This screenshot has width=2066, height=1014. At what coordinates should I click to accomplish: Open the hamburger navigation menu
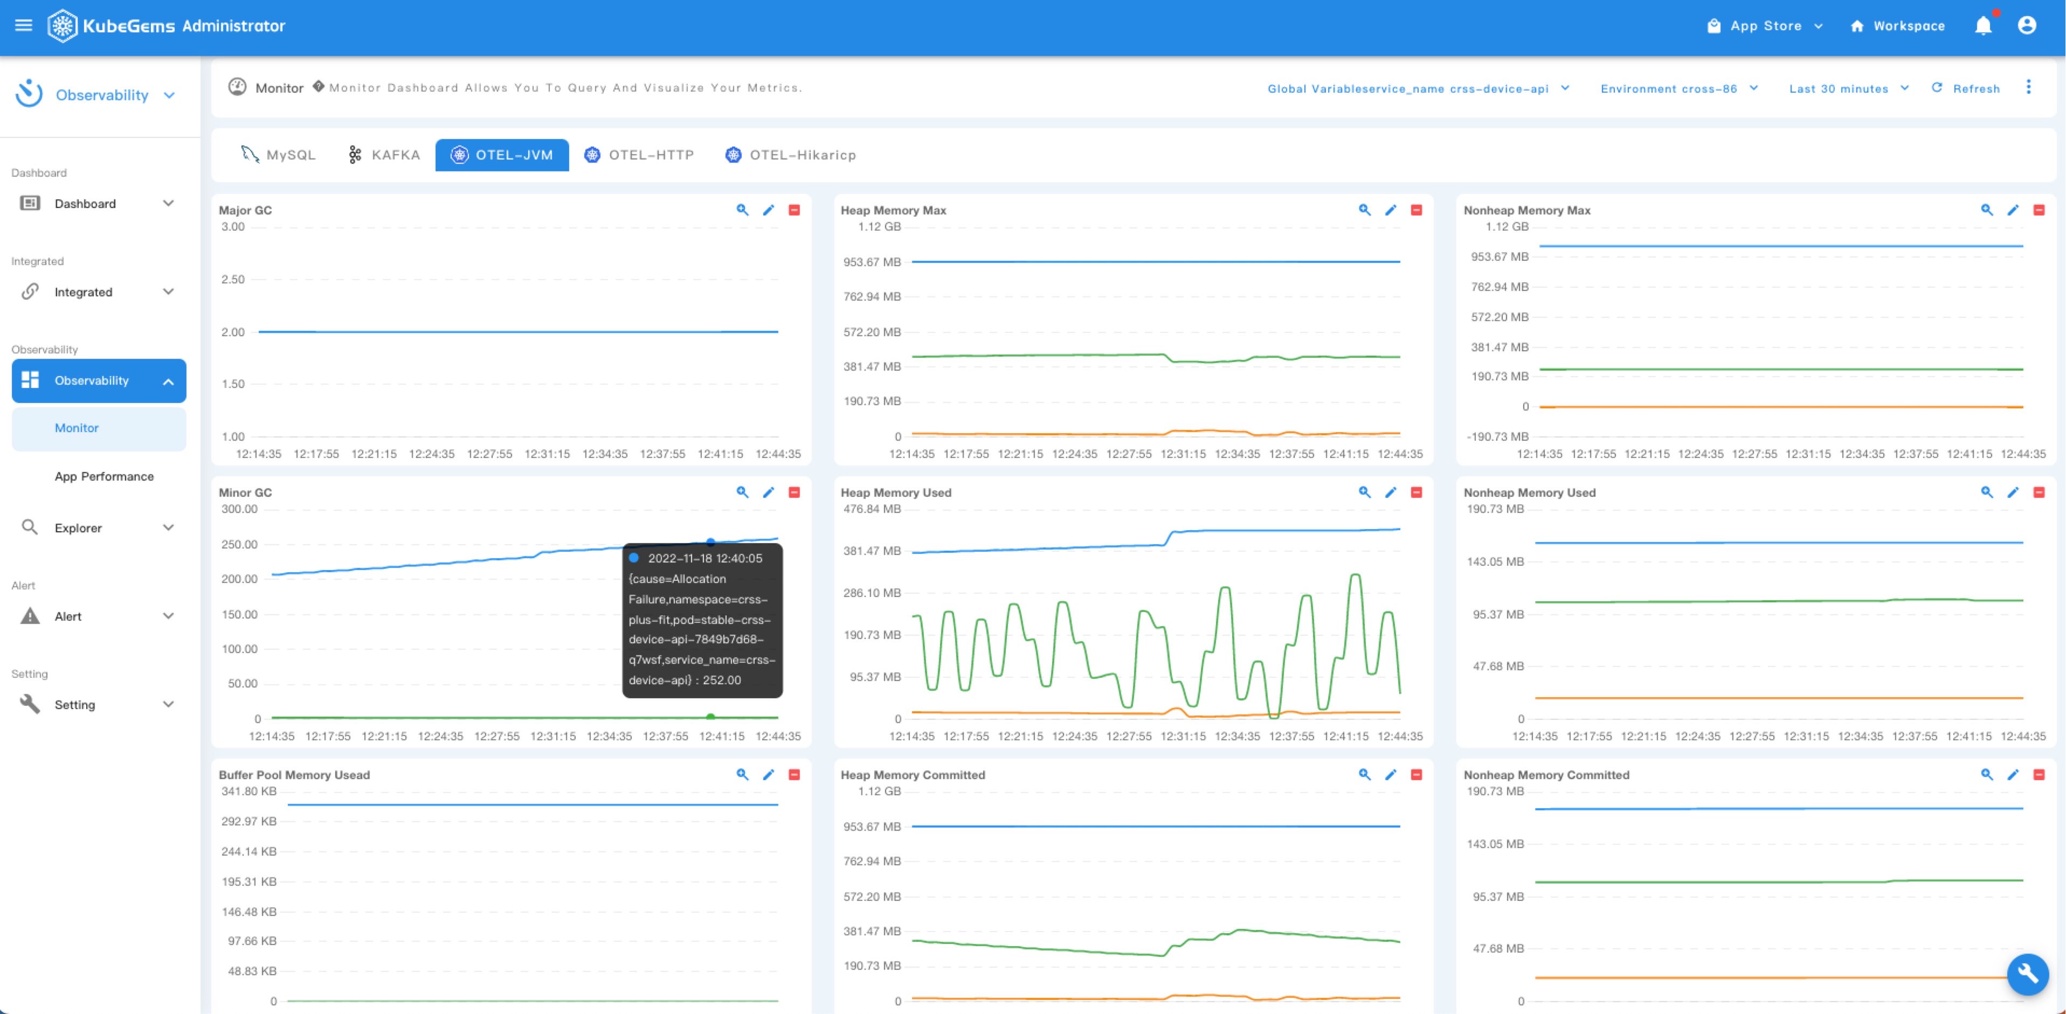coord(23,26)
